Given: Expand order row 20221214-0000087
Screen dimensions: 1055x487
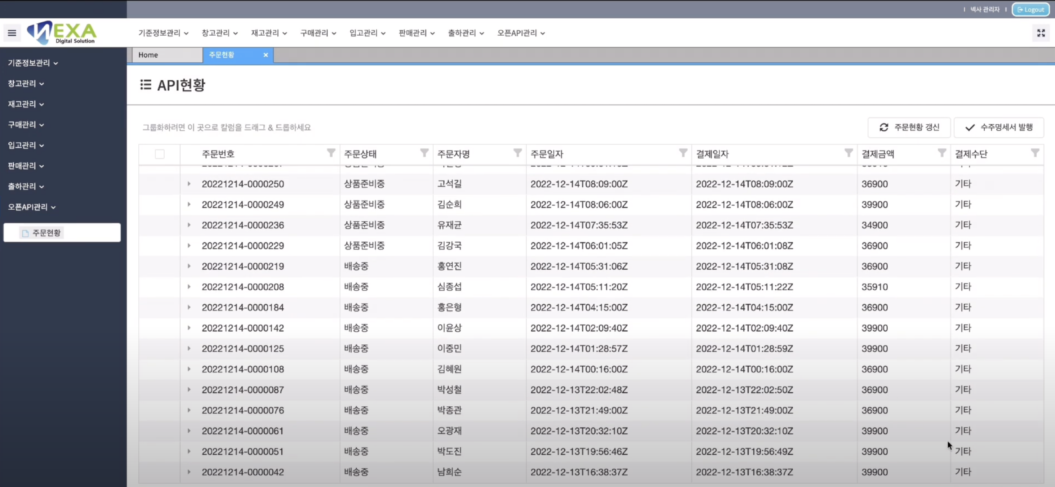Looking at the screenshot, I should tap(189, 389).
